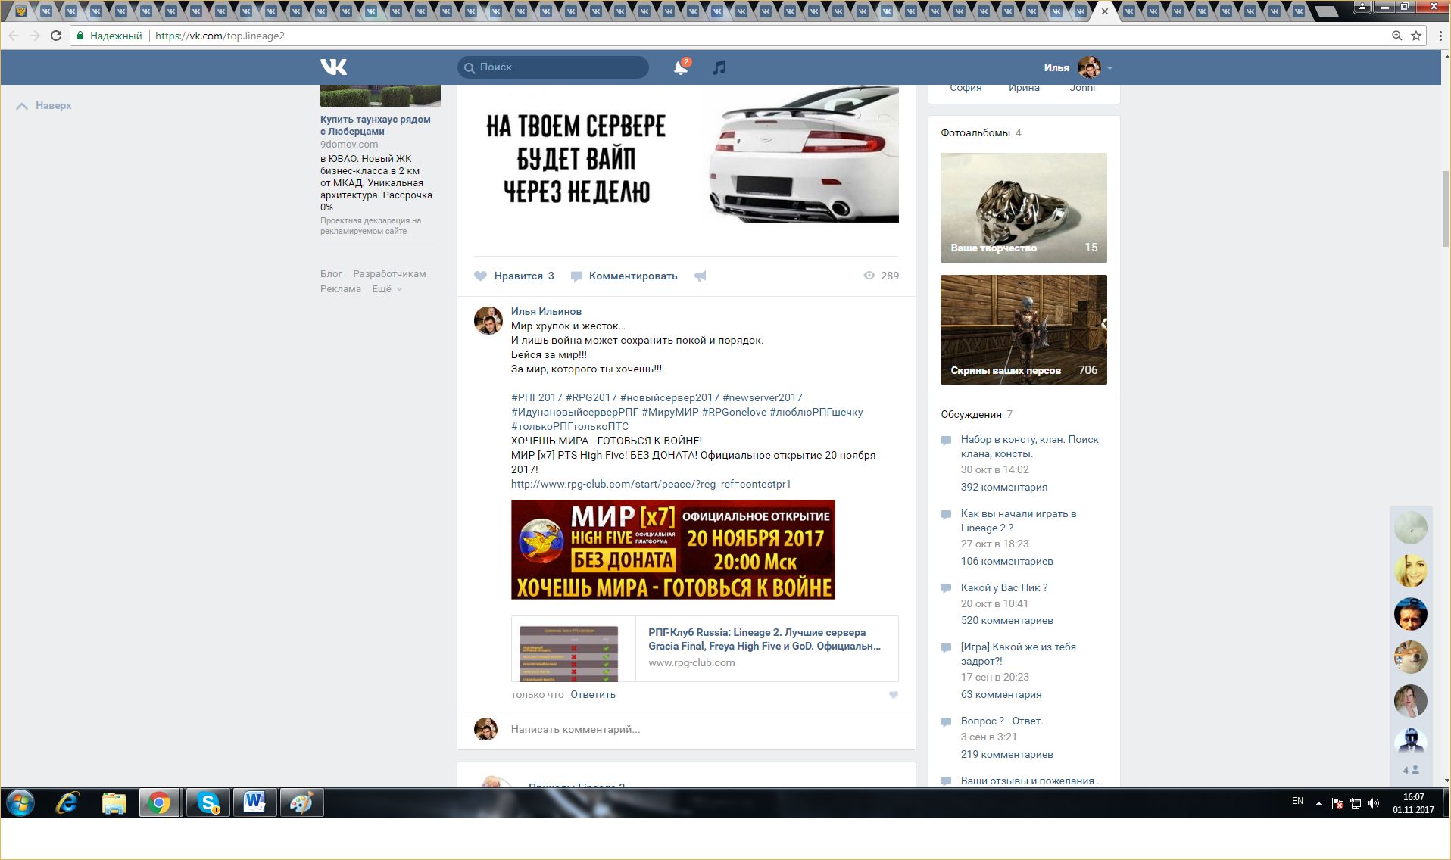Open the white car meme image
Viewport: 1451px width, 860px height.
click(686, 154)
